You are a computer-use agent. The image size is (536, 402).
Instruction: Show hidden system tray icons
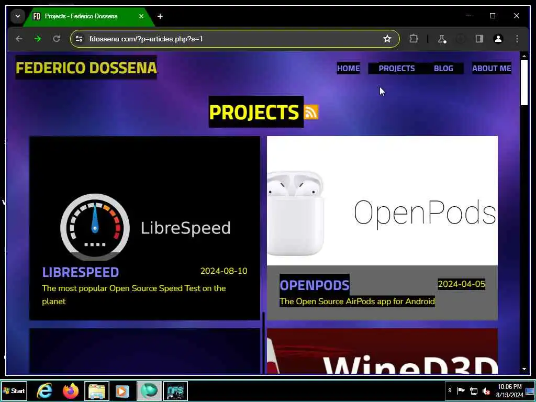(x=450, y=390)
